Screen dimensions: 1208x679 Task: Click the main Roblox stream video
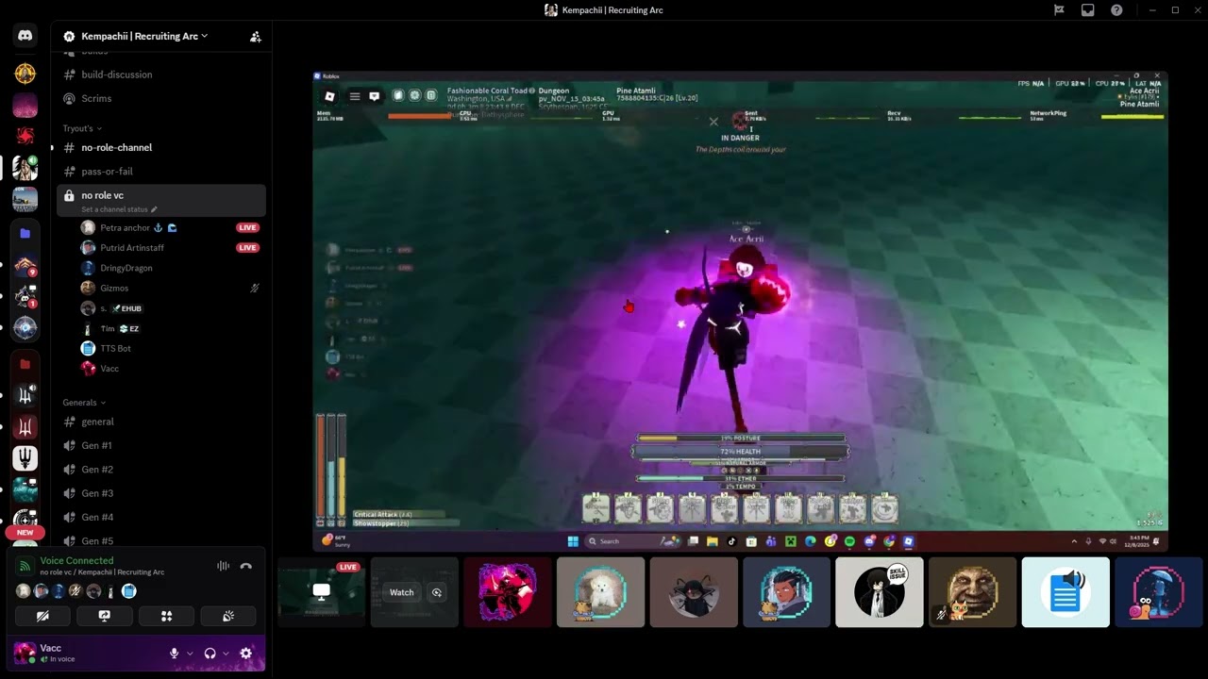pyautogui.click(x=740, y=311)
